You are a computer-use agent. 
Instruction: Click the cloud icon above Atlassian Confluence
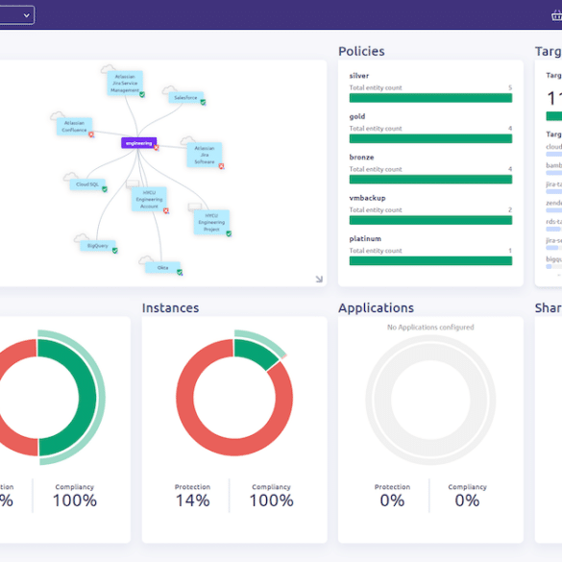tap(58, 115)
